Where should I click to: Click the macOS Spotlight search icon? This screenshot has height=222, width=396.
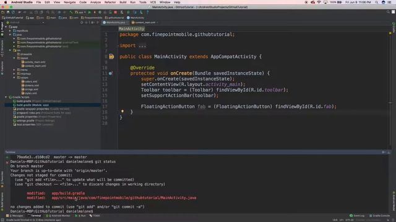(376, 2)
